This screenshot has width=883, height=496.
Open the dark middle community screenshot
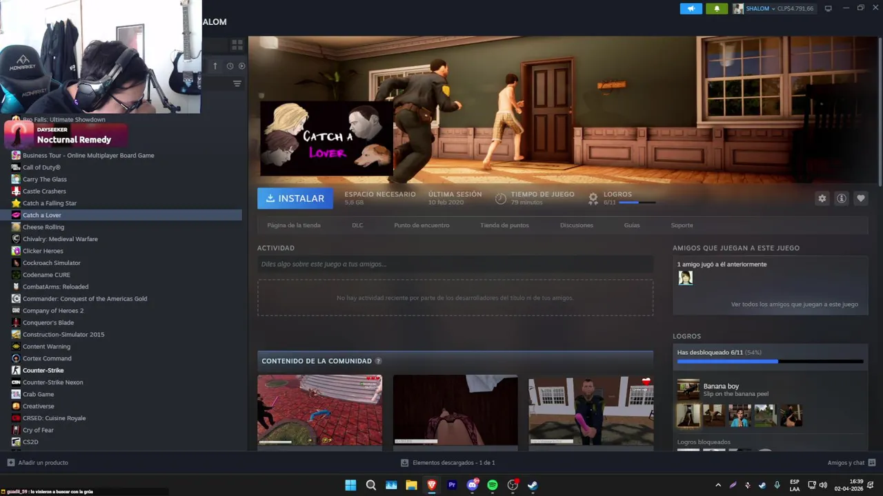(x=455, y=410)
